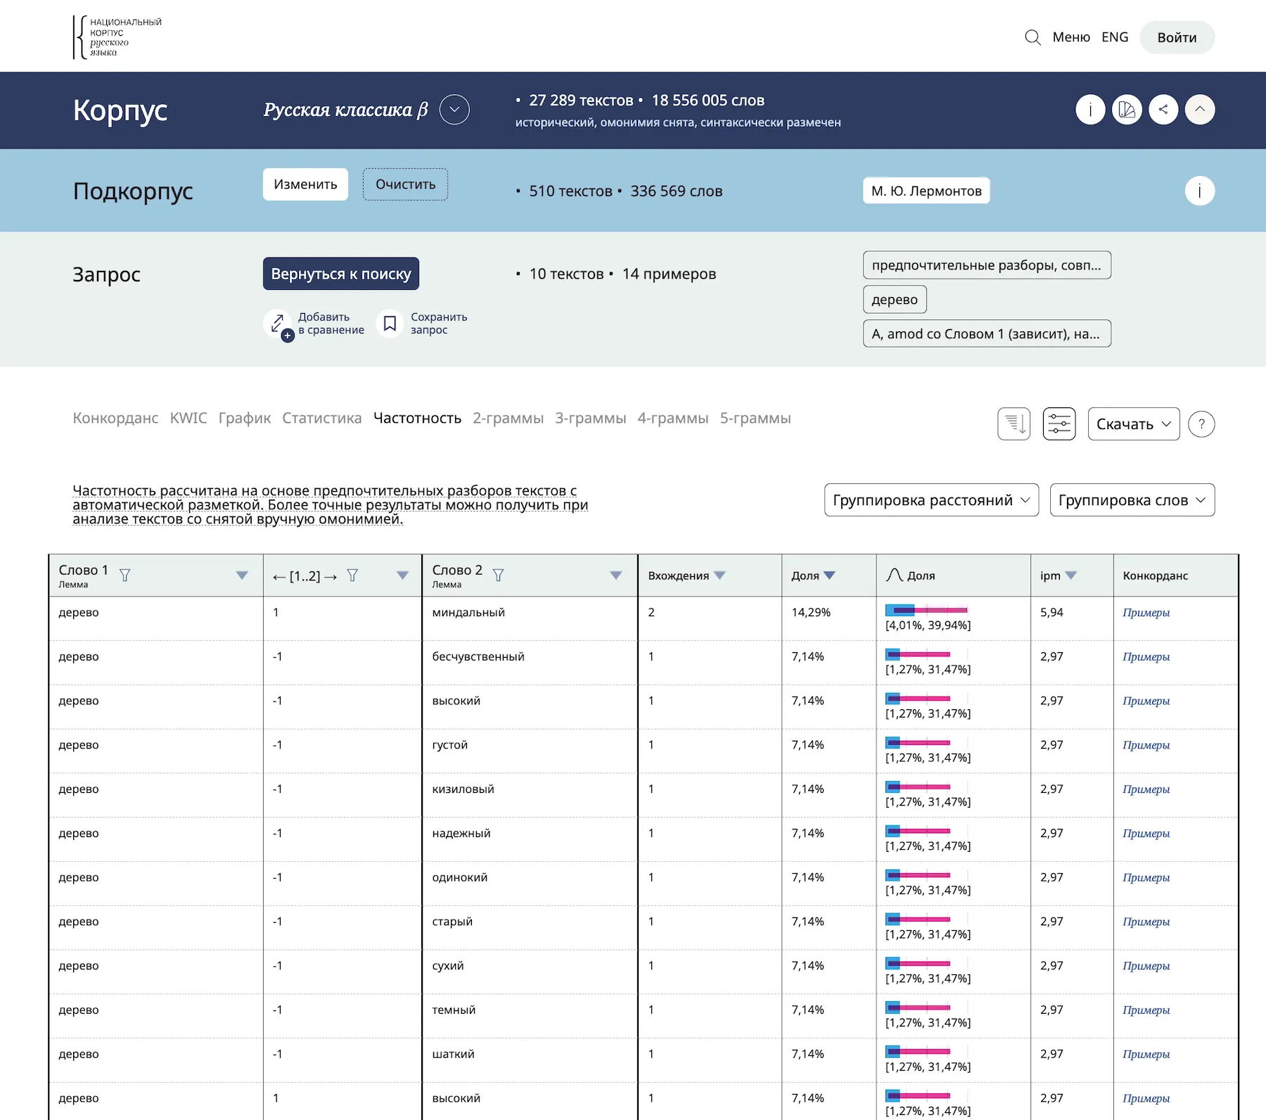
Task: Click the bookmark save query icon
Action: pos(390,324)
